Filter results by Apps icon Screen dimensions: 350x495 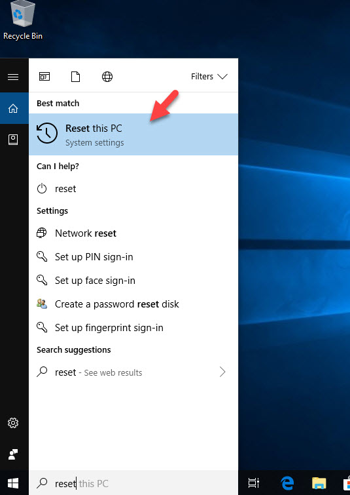[x=44, y=77]
